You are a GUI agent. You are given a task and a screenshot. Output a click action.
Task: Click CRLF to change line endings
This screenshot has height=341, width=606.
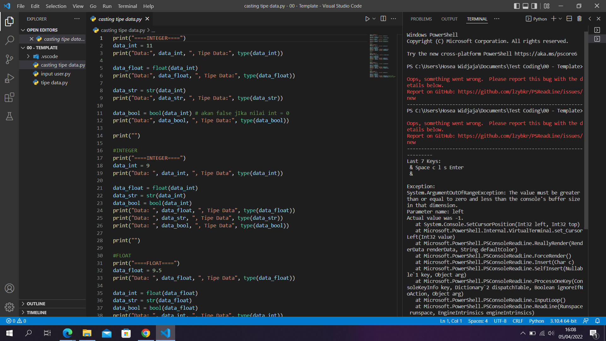pos(518,321)
